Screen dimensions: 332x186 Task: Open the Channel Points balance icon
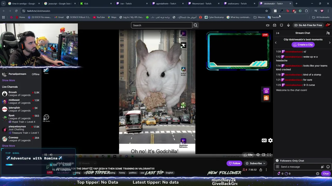point(286,174)
